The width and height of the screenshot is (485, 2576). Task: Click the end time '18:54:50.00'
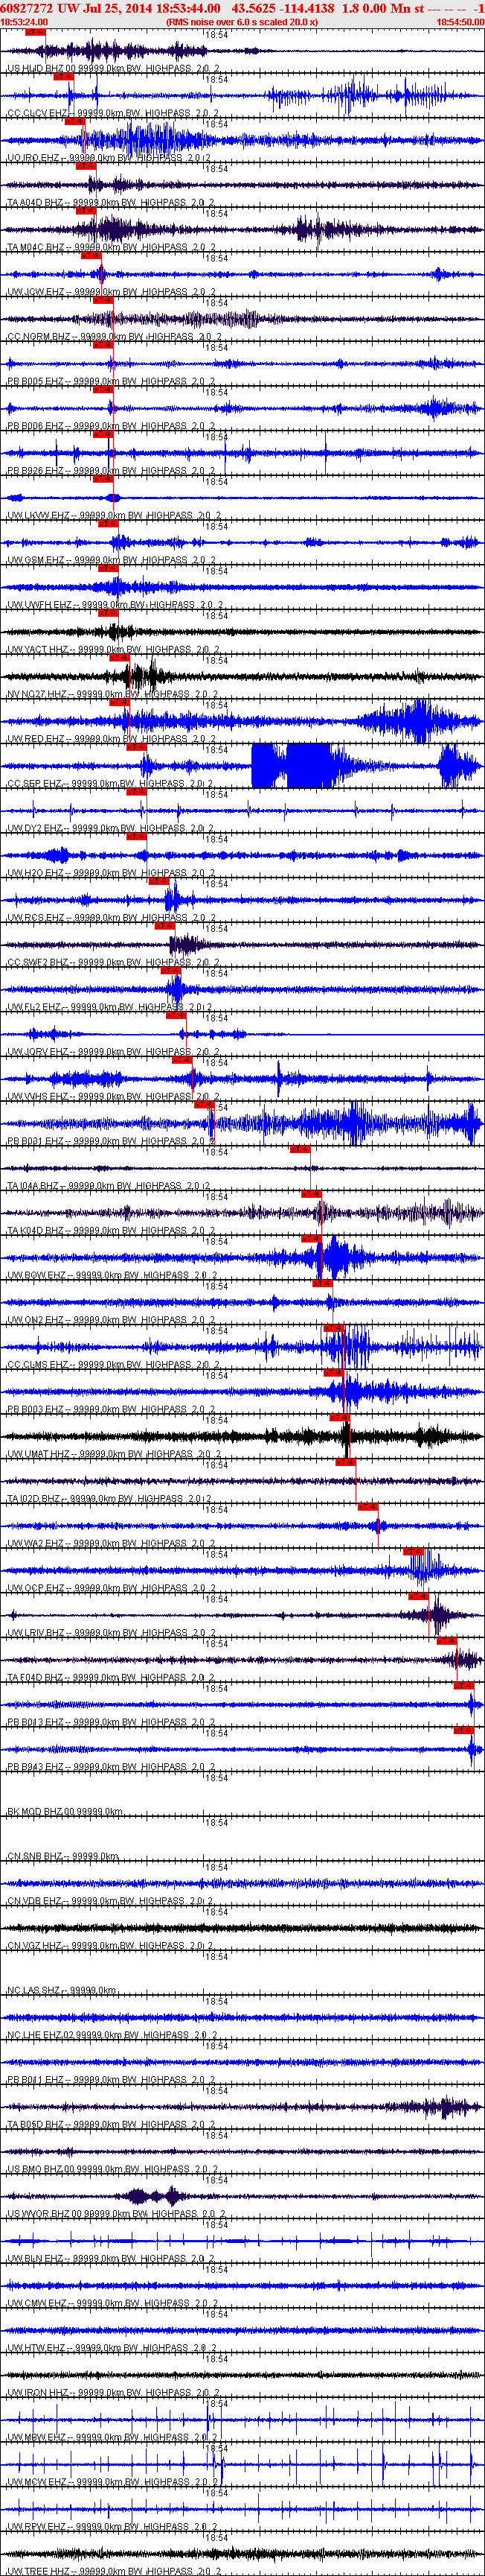pyautogui.click(x=460, y=22)
